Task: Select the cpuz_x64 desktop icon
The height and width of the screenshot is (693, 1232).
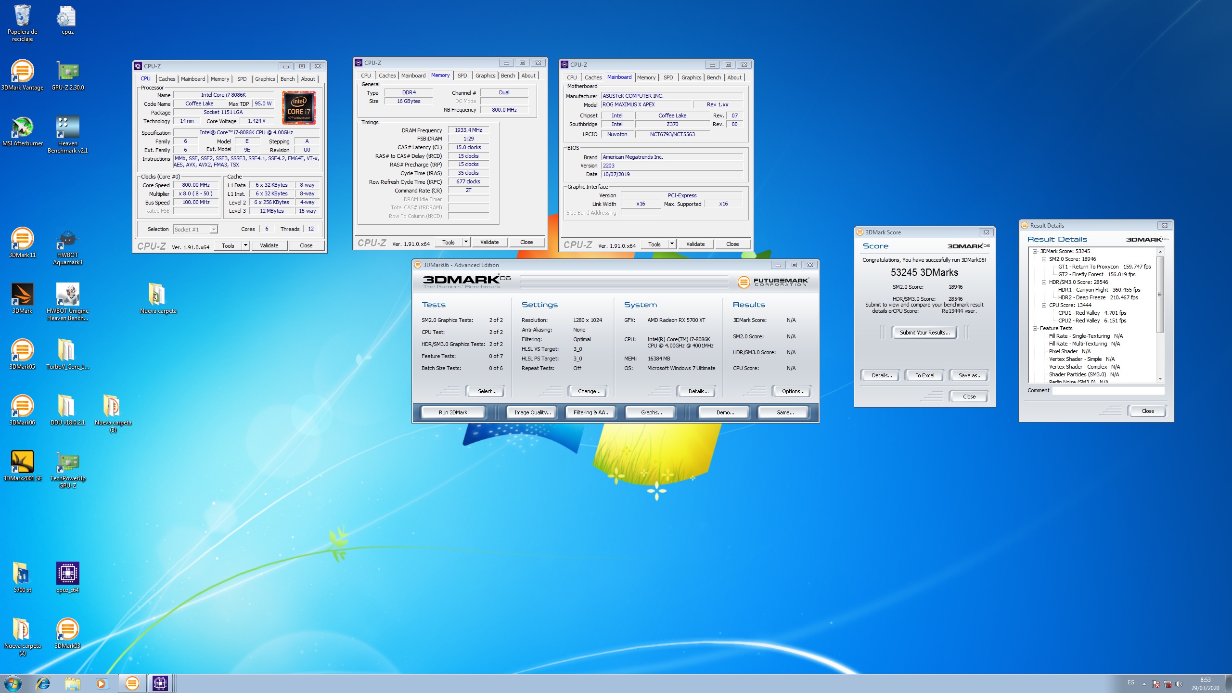Action: (x=67, y=577)
